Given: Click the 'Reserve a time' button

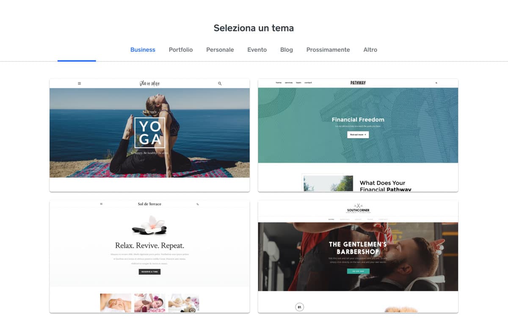Looking at the screenshot, I should coord(149,272).
